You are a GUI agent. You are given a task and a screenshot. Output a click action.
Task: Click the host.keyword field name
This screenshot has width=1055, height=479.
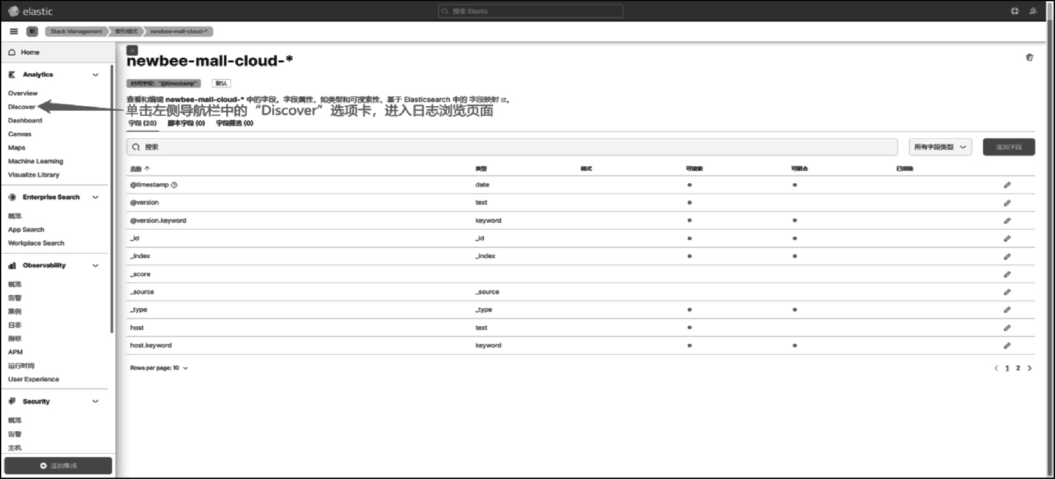[x=151, y=346]
